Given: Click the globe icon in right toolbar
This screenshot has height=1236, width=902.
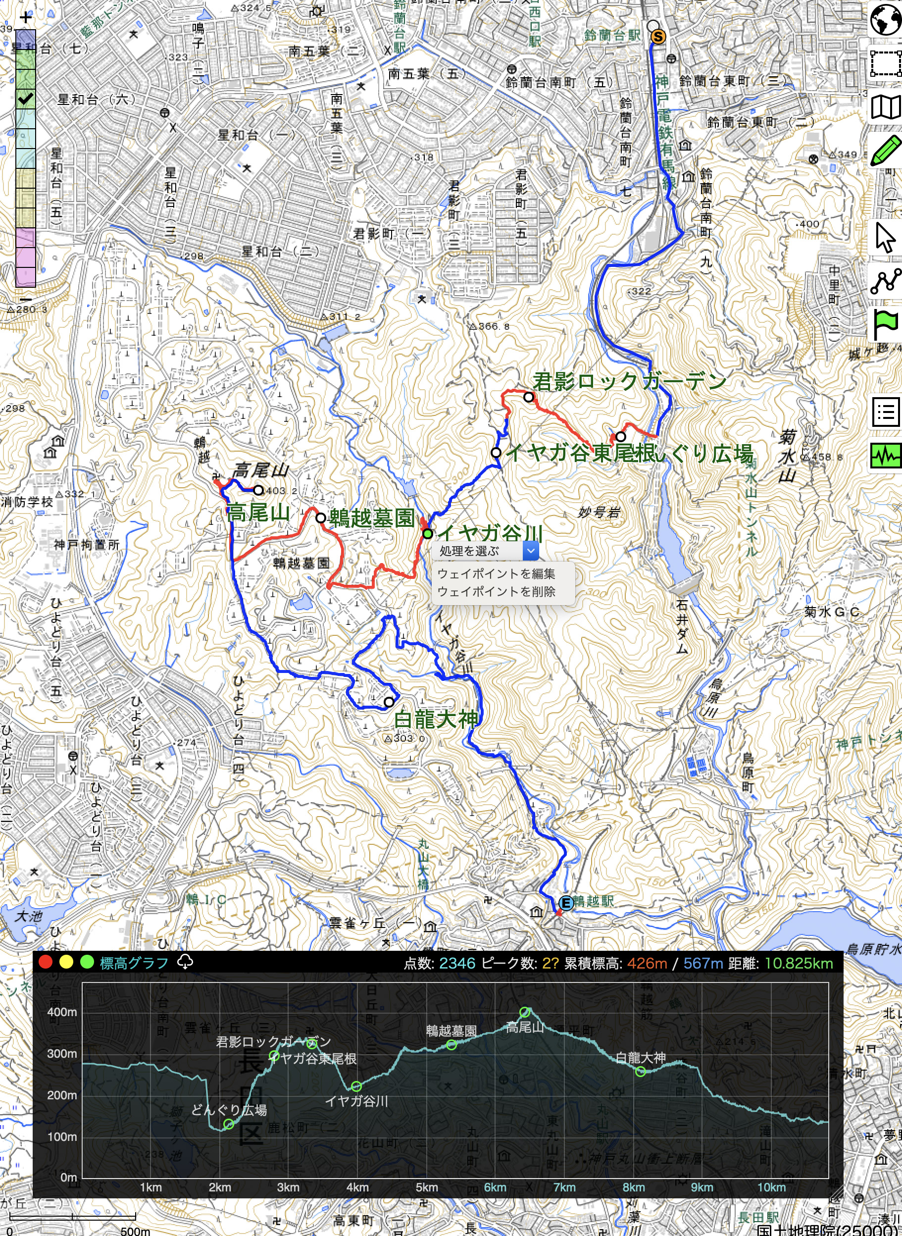Looking at the screenshot, I should click(x=886, y=20).
